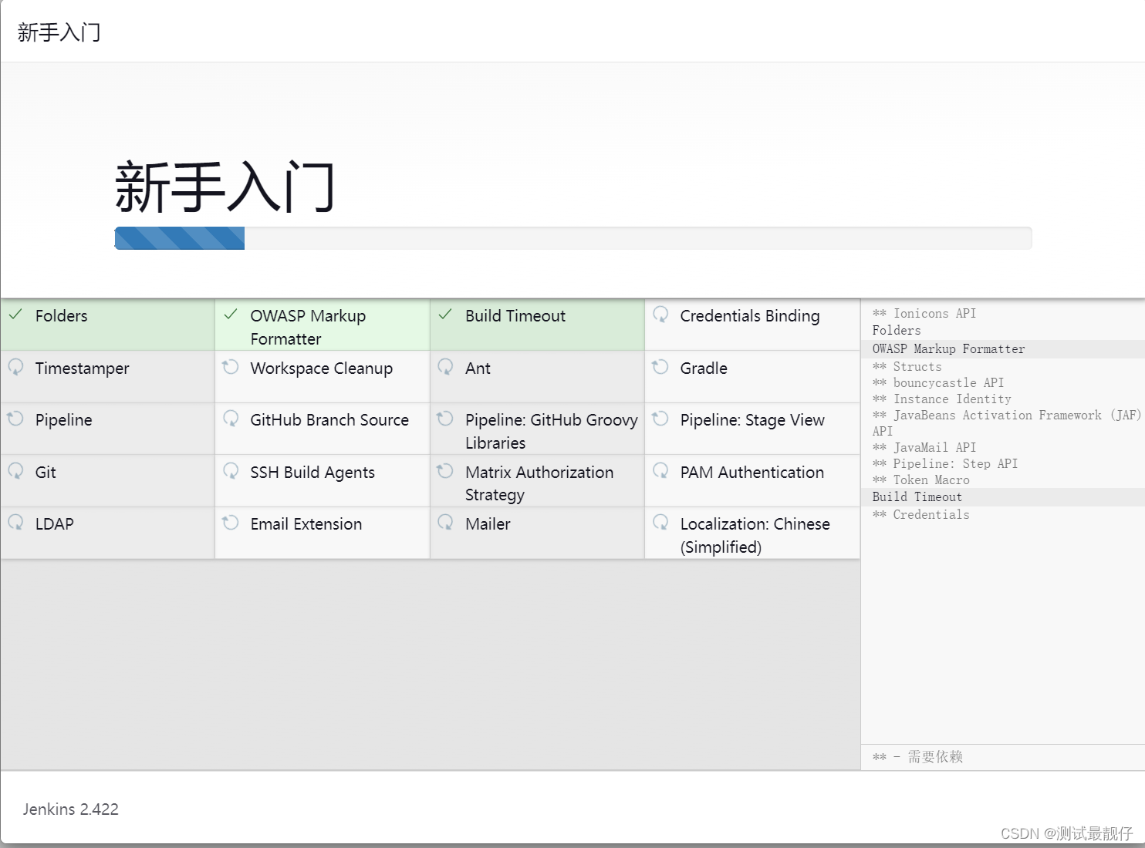This screenshot has height=848, width=1145.
Task: Select the Mailer plugin label
Action: (x=488, y=524)
